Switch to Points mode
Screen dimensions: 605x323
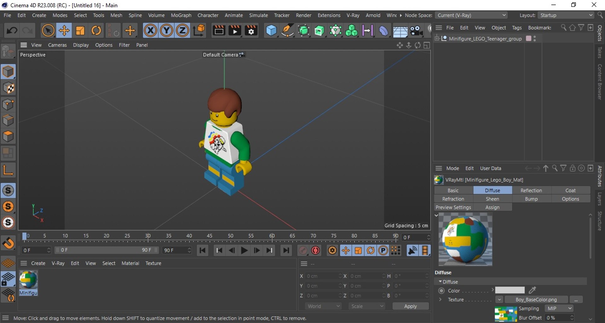click(8, 105)
